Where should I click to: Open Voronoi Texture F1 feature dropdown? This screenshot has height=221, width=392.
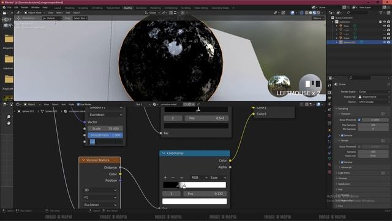(100, 198)
